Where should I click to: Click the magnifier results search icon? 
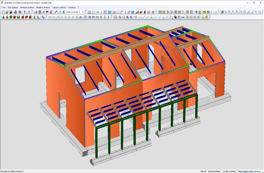[222, 12]
